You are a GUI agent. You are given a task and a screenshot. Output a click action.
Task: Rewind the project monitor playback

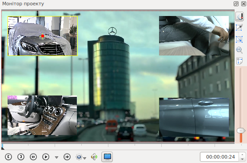(x=33, y=157)
